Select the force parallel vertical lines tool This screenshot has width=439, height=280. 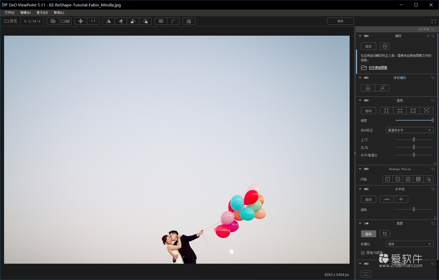[x=386, y=111]
